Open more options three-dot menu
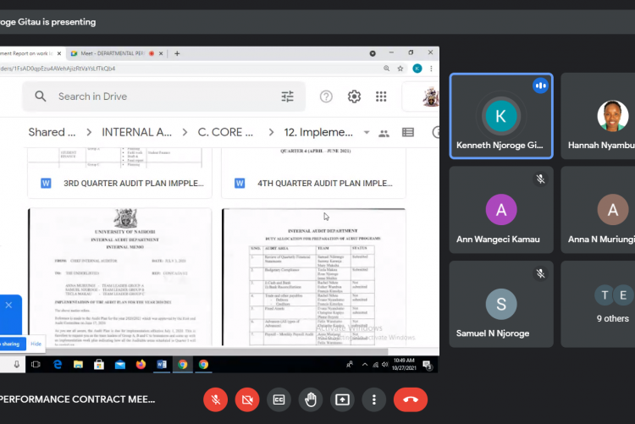 point(373,399)
